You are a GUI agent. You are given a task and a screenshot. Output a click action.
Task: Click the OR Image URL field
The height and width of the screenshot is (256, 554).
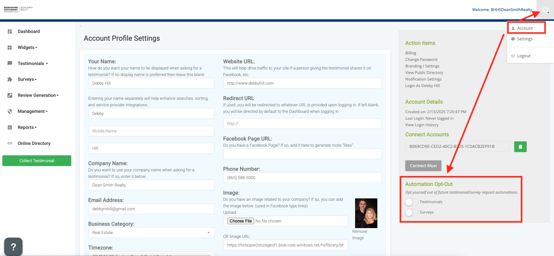pos(285,245)
